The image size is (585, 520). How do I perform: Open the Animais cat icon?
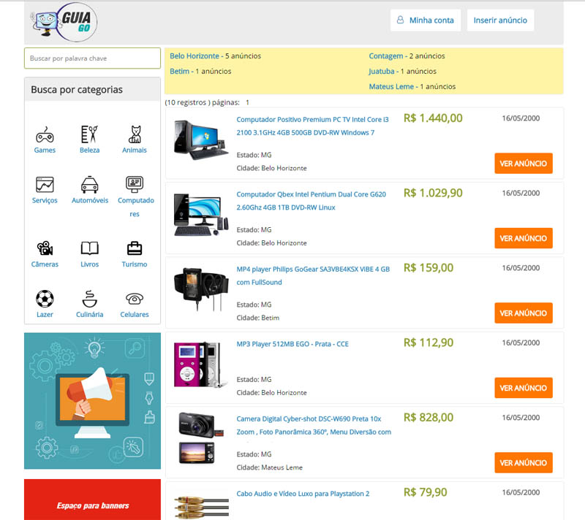135,134
